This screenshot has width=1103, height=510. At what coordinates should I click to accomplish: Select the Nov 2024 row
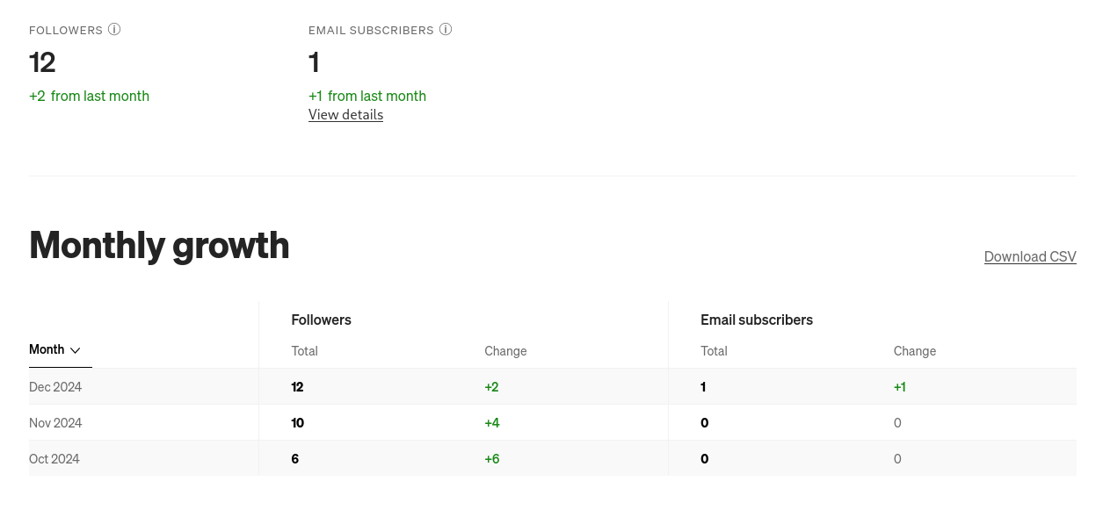pos(552,422)
